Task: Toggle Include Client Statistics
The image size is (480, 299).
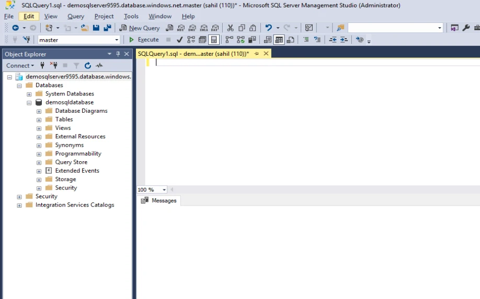Action: (252, 40)
